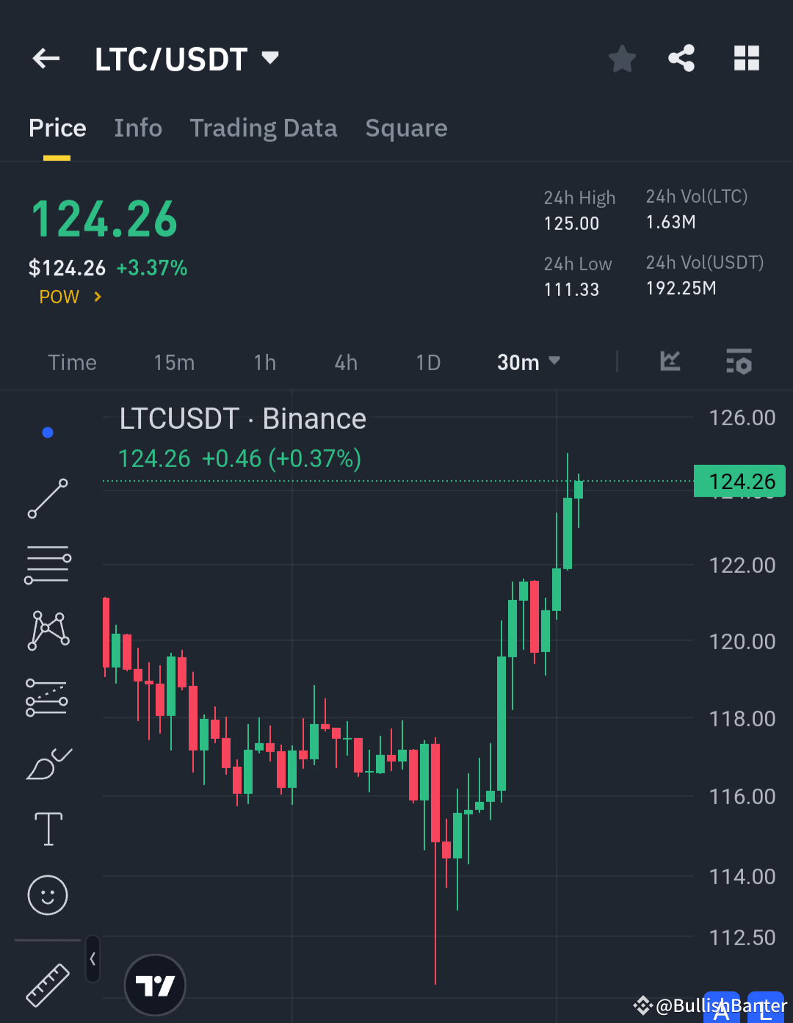The height and width of the screenshot is (1023, 793).
Task: Switch chart to line mode
Action: 670,361
